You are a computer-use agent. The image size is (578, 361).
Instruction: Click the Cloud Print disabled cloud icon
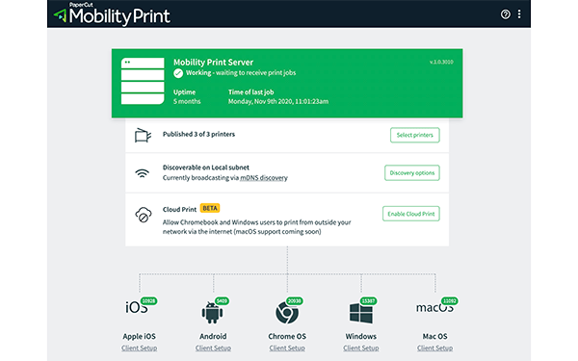143,215
